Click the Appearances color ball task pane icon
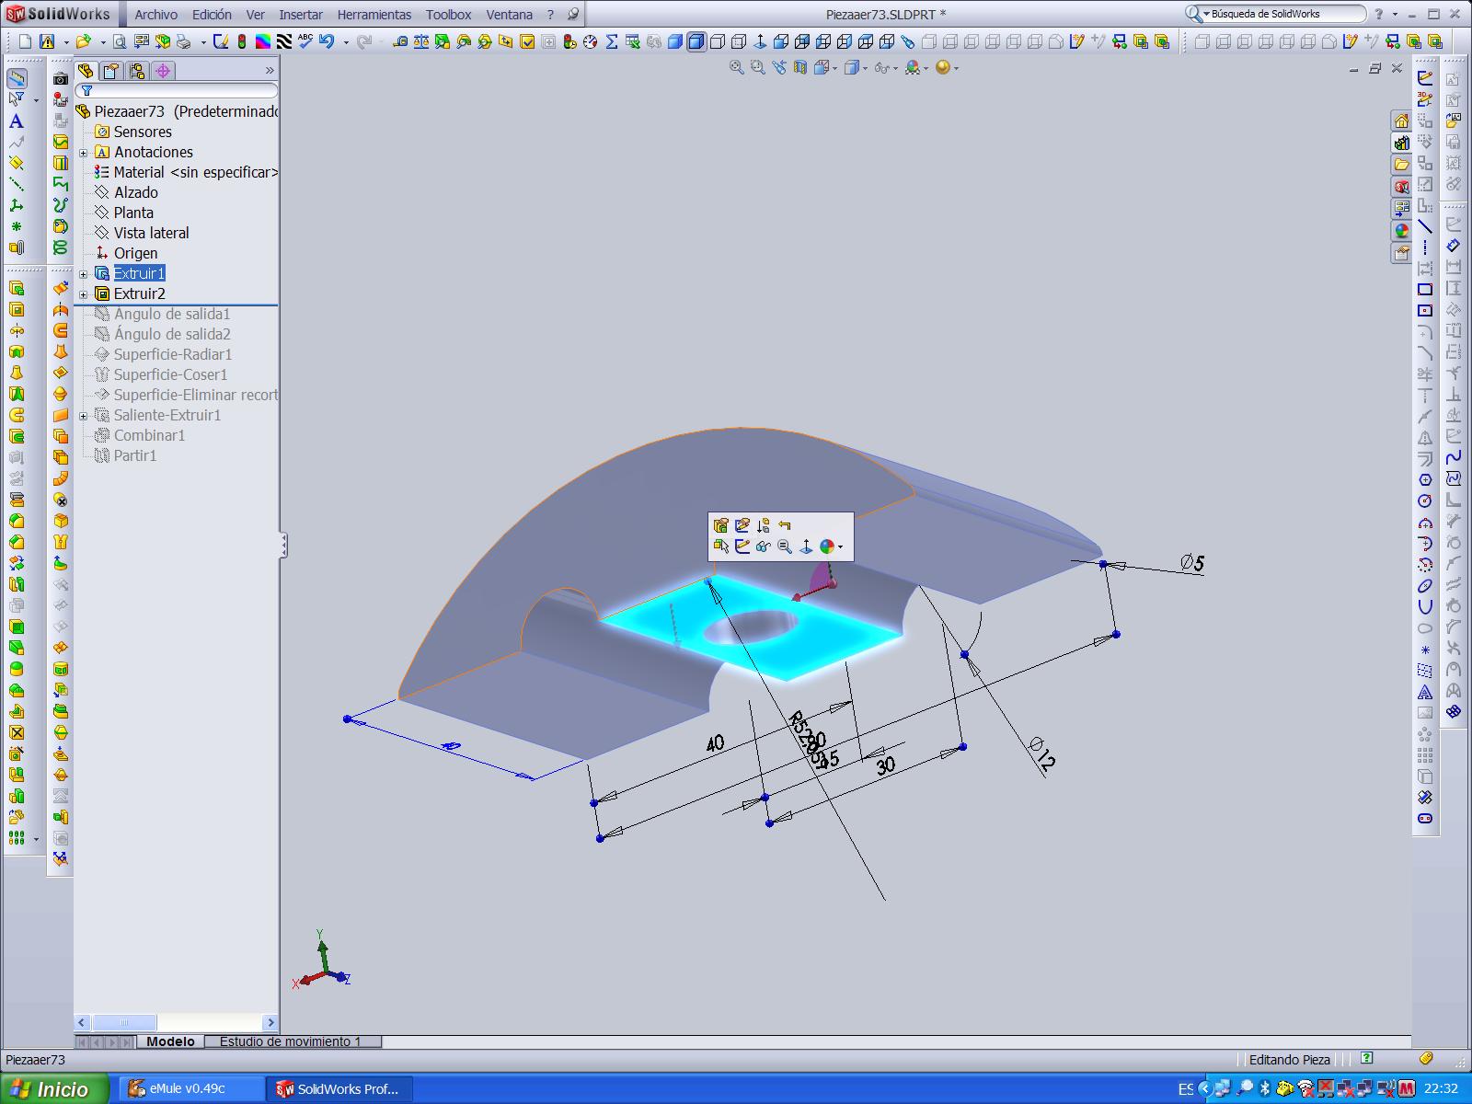 [1401, 231]
